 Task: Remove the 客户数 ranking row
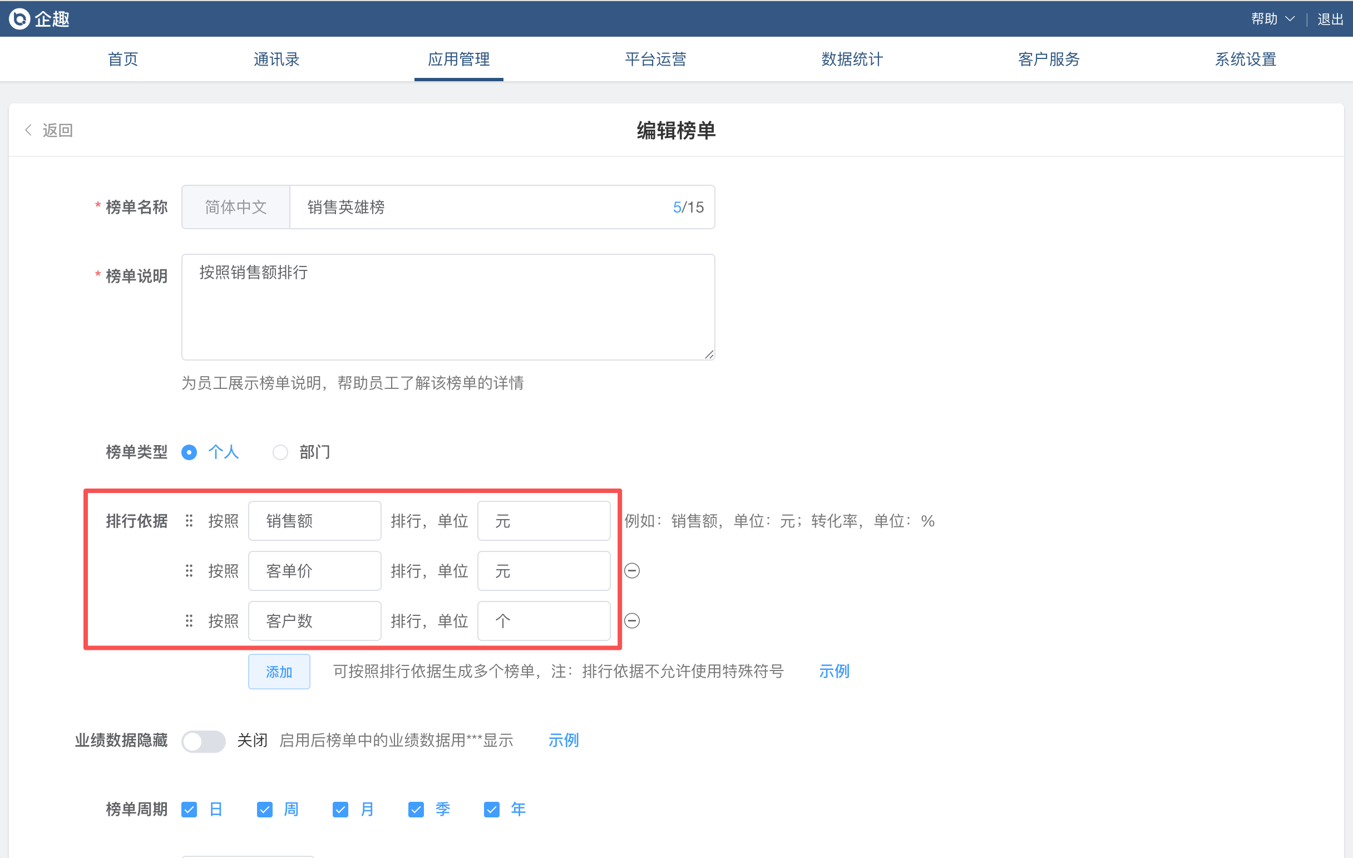tap(632, 621)
